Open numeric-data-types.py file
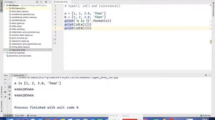Screen dimensions: 215x120 pos(22,35)
